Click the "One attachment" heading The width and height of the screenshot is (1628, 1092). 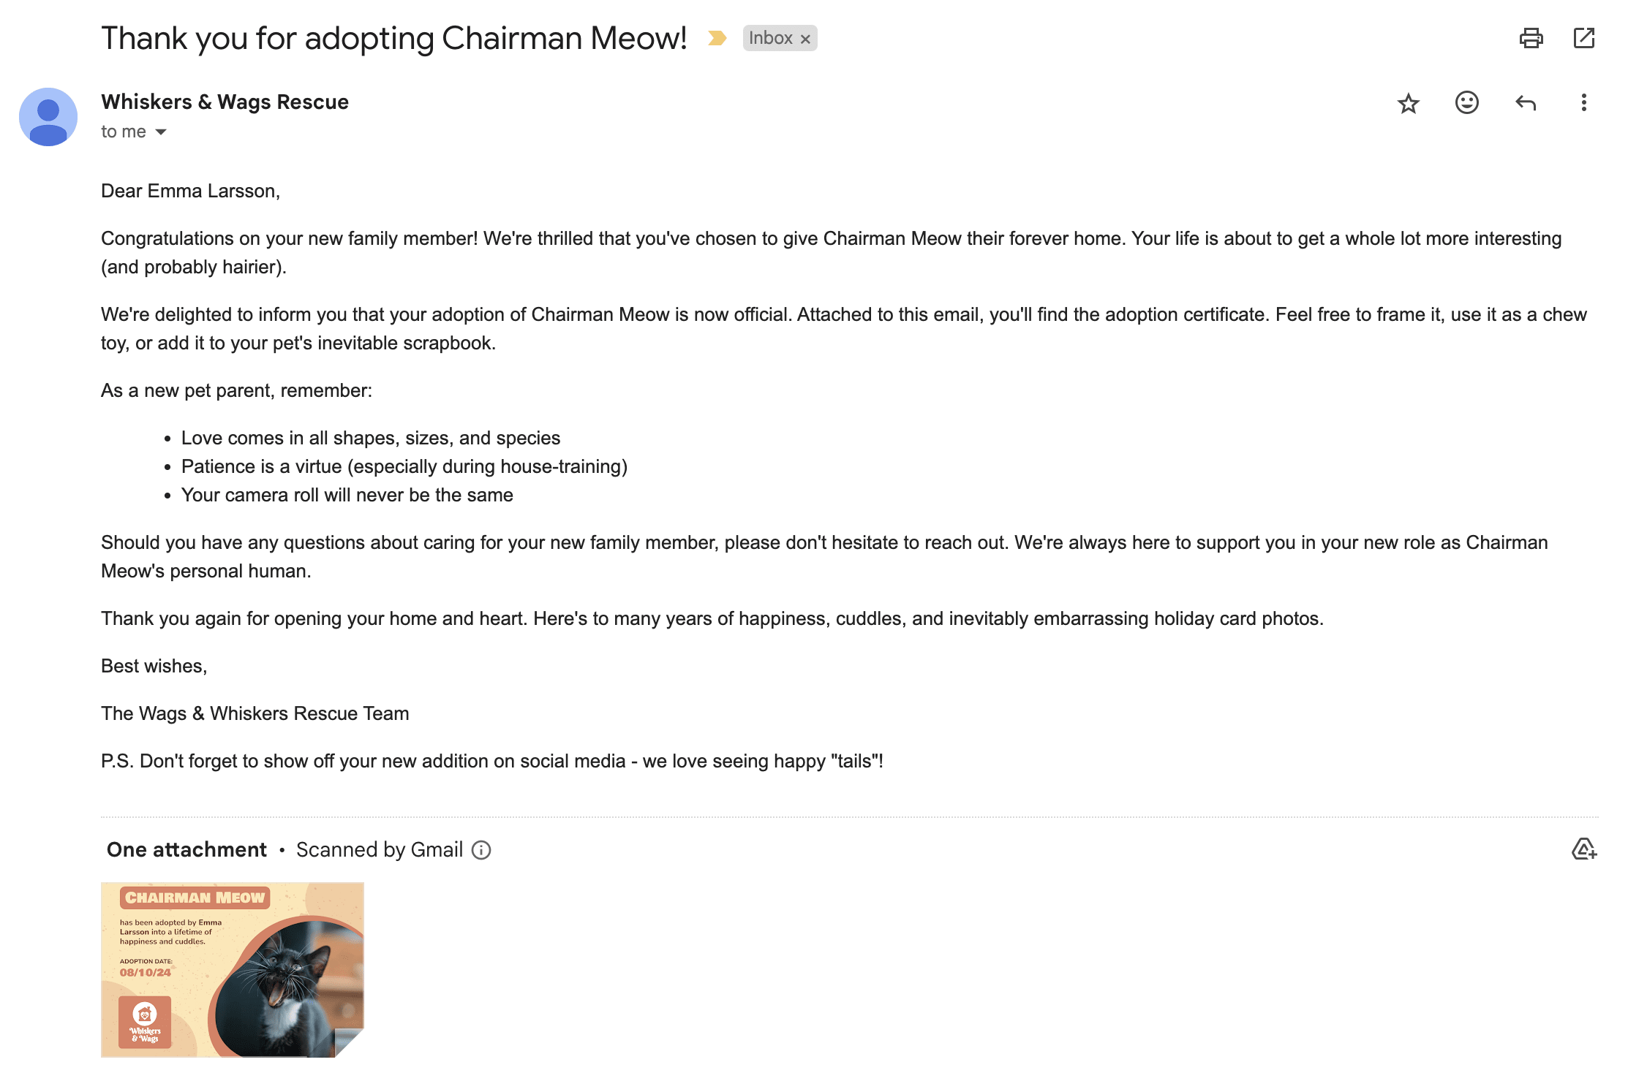(x=186, y=849)
